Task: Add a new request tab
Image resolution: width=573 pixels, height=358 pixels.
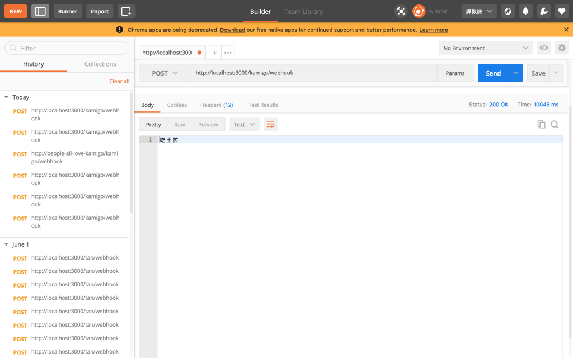Action: [214, 53]
